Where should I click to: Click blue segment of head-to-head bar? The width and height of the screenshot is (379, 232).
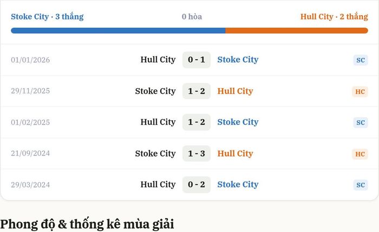pos(118,30)
